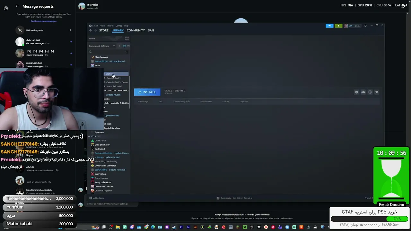Expand Hidden Requests chevron

70,30
